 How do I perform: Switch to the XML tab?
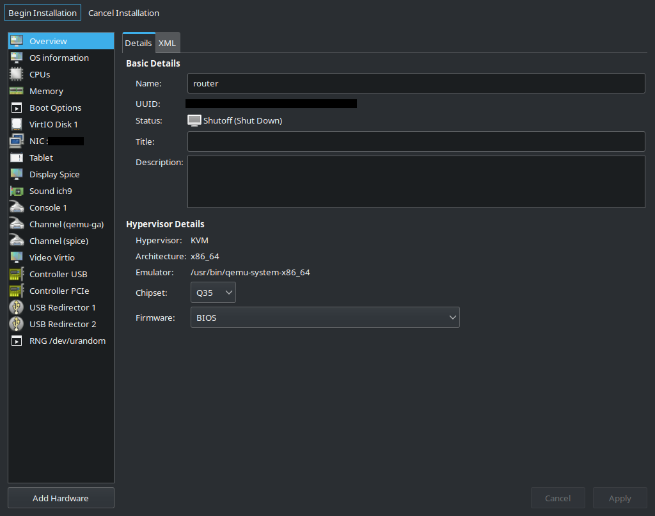(x=167, y=43)
